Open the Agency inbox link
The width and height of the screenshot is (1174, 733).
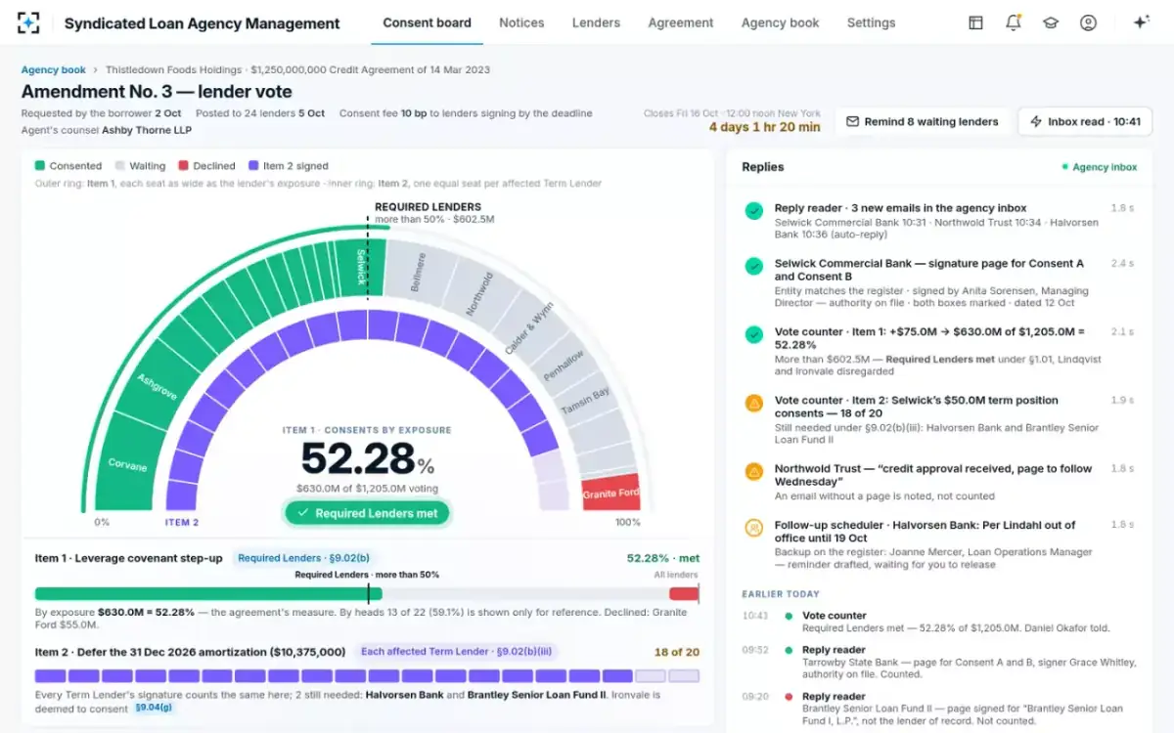tap(1100, 167)
